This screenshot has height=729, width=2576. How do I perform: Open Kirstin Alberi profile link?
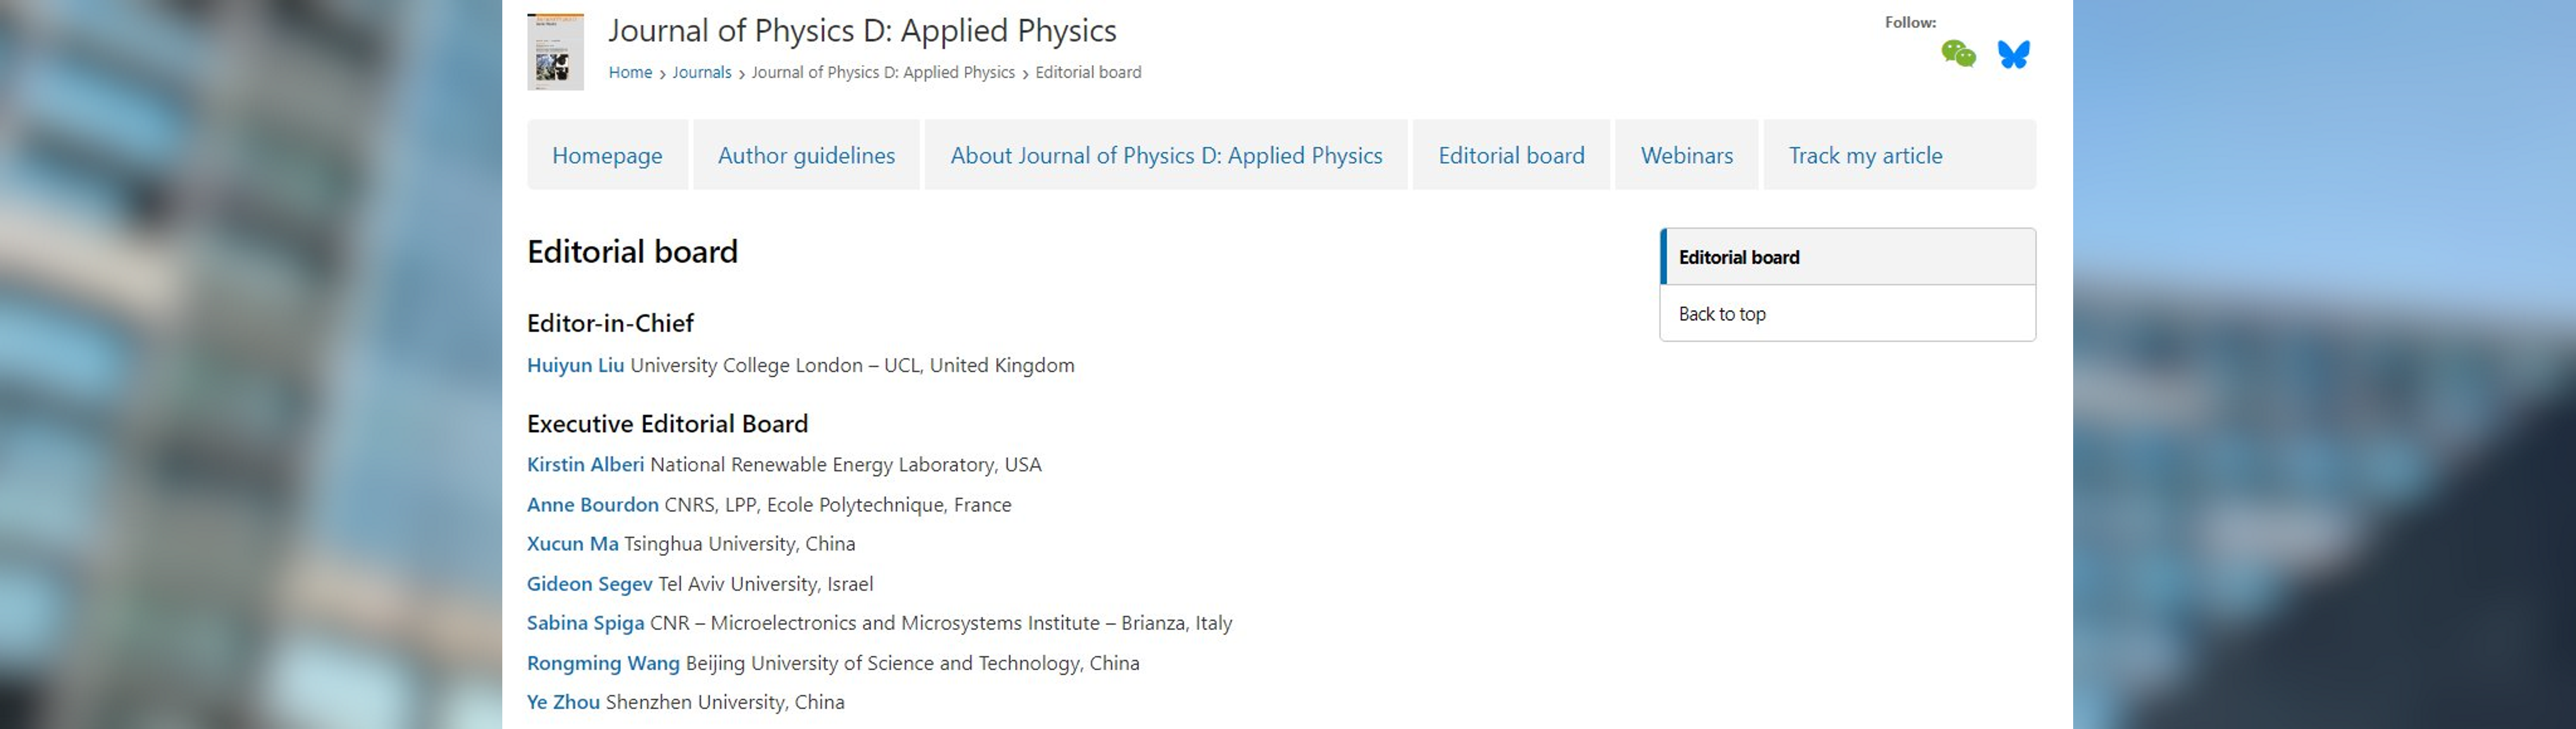(x=585, y=464)
